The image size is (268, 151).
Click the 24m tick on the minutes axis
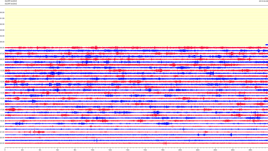[215, 150]
